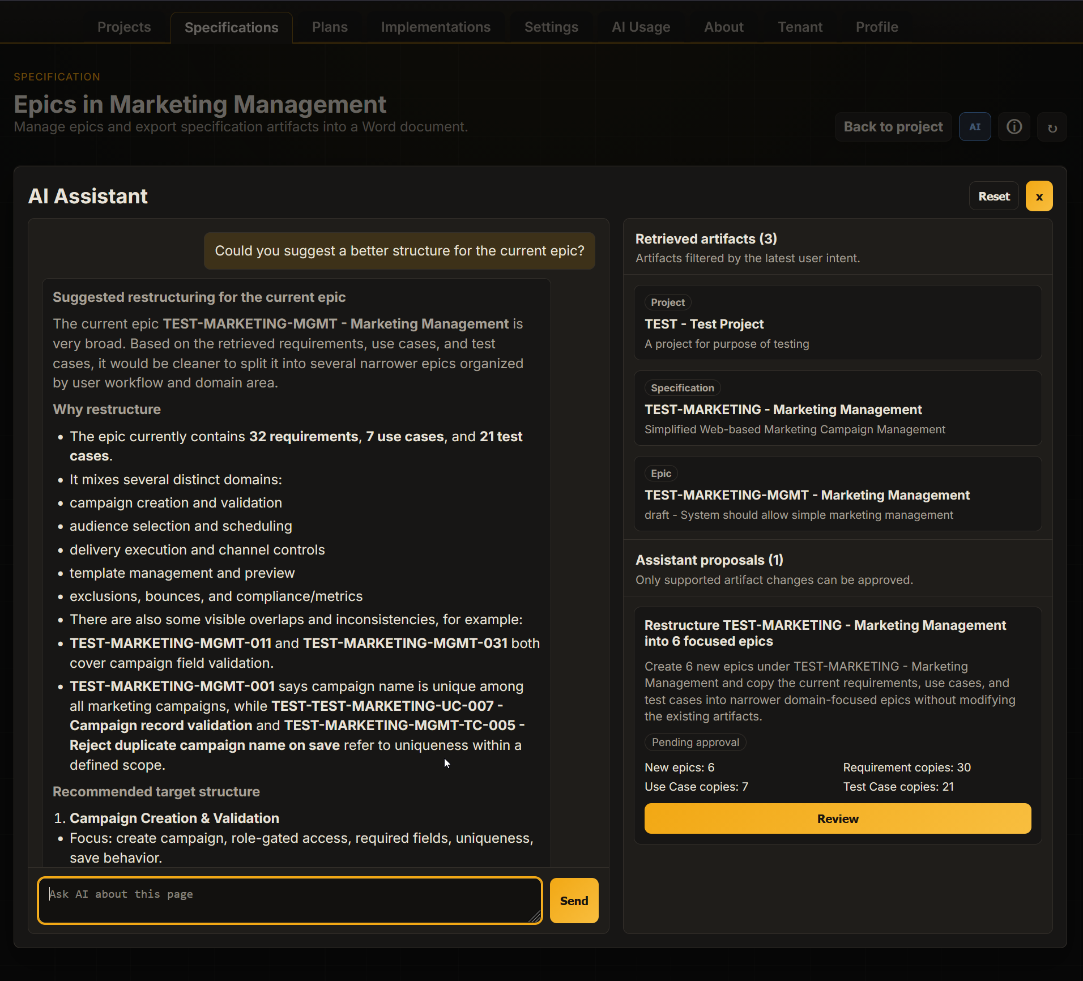This screenshot has height=981, width=1083.
Task: Open the Projects tab
Action: 124,27
